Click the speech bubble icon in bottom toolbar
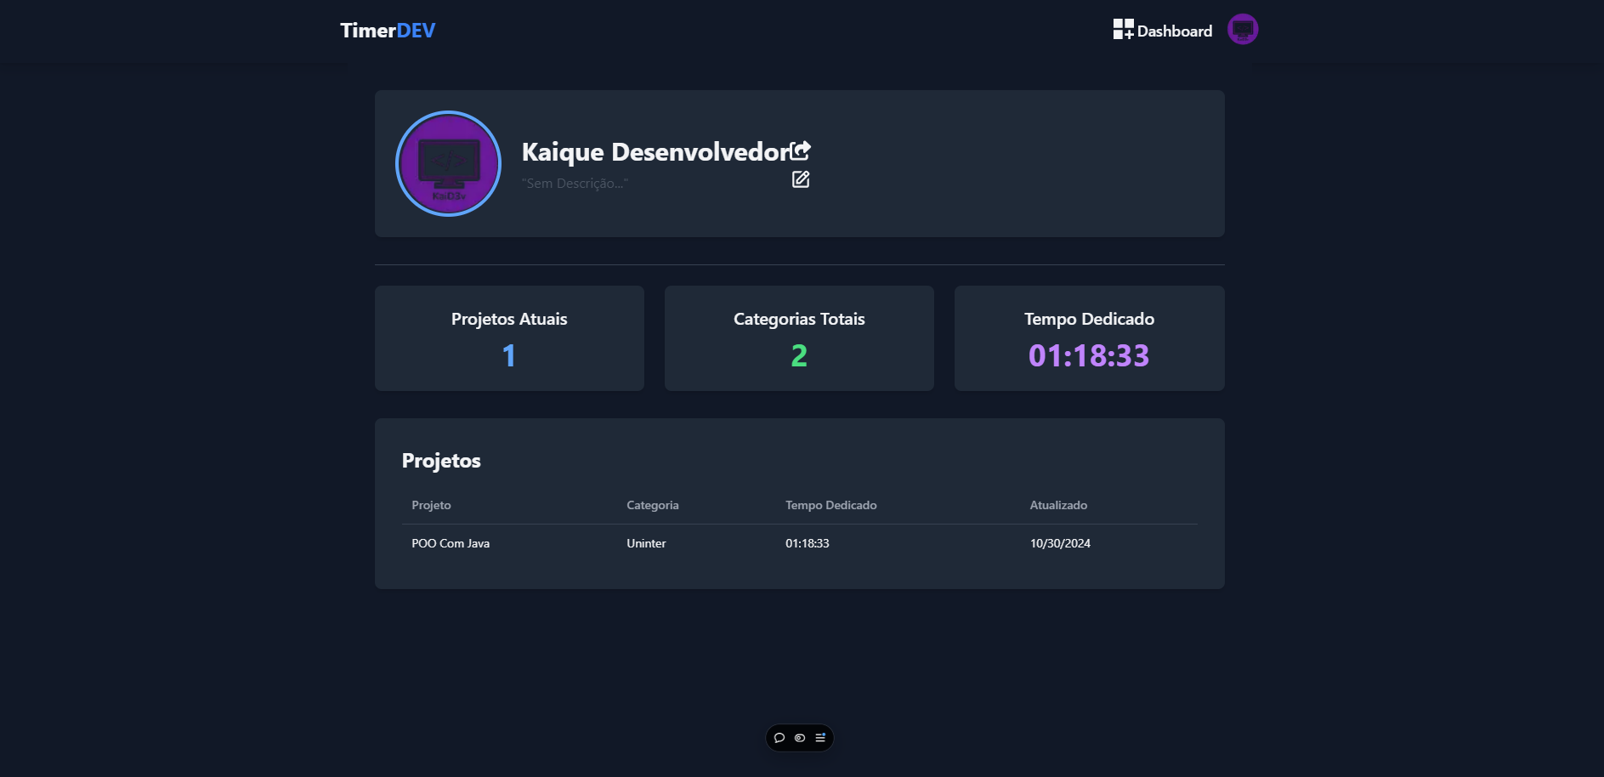This screenshot has height=777, width=1604. click(x=779, y=738)
